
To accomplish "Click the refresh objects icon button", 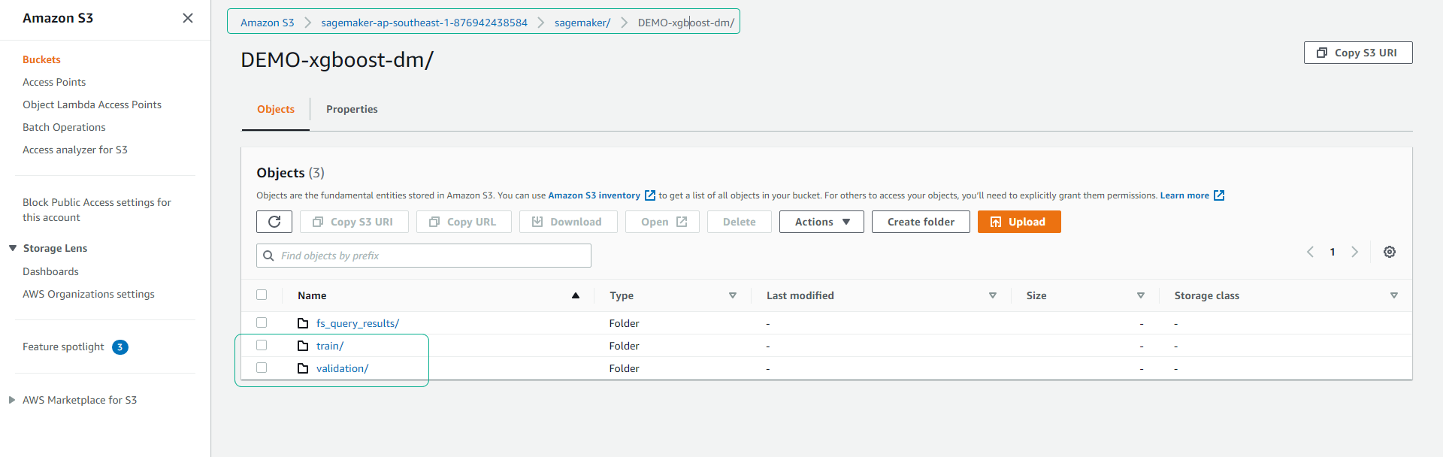I will tap(274, 222).
